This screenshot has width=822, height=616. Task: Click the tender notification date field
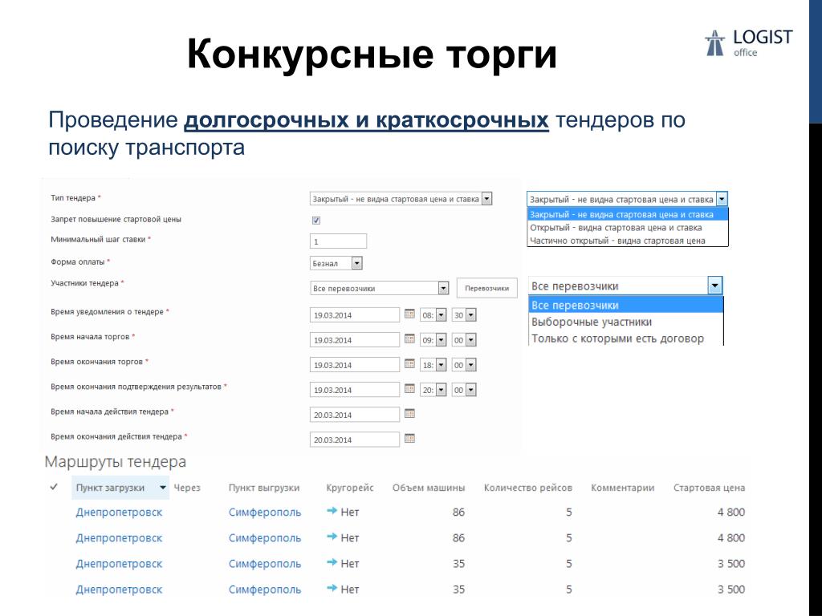[x=354, y=314]
